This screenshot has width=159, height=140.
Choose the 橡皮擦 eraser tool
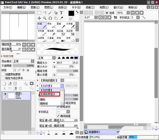51,33
